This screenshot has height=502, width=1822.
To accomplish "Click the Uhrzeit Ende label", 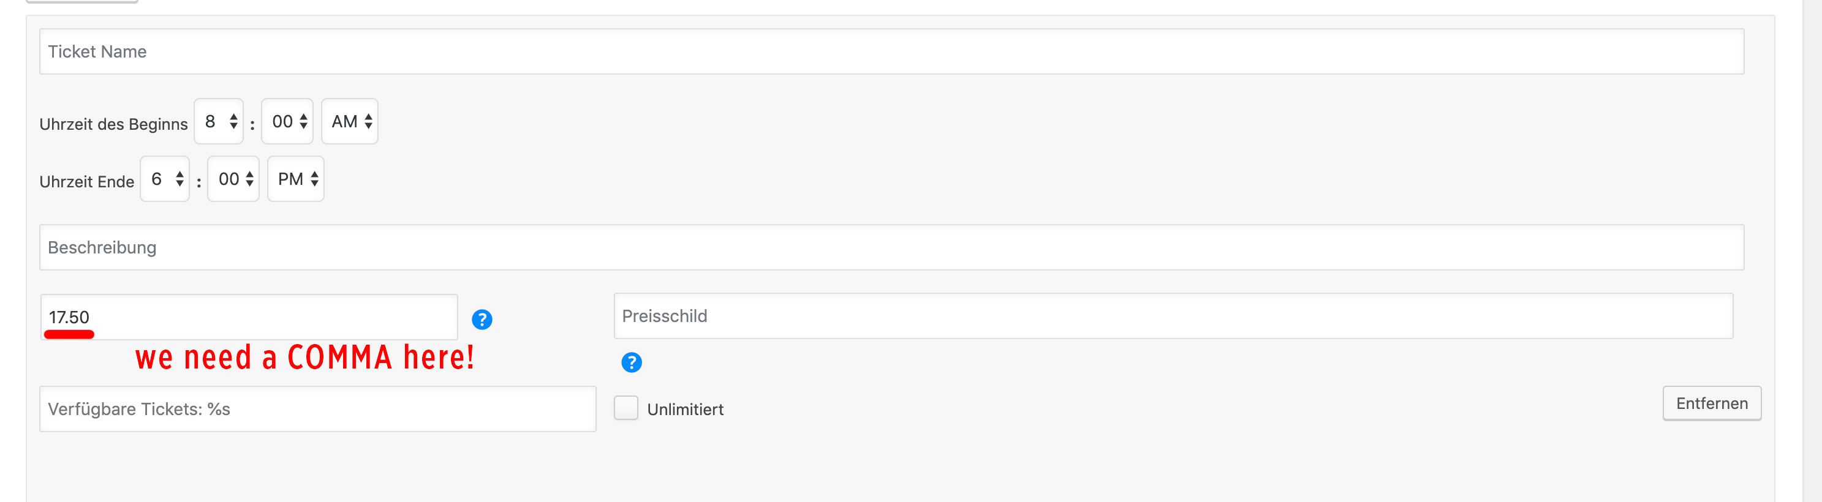I will 86,182.
